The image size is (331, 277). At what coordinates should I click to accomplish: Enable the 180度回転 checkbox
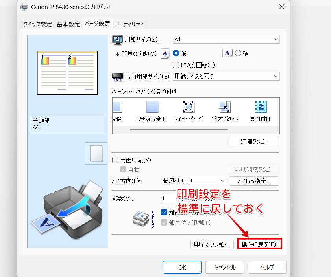[175, 65]
